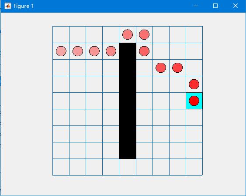Screen dimensions: 246x196
Task: Click the leftmost pale pink circle
Action: [x=61, y=51]
